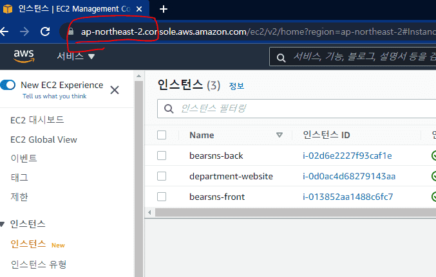The width and height of the screenshot is (436, 277).
Task: Select the bearsns-back row checkbox
Action: click(162, 156)
